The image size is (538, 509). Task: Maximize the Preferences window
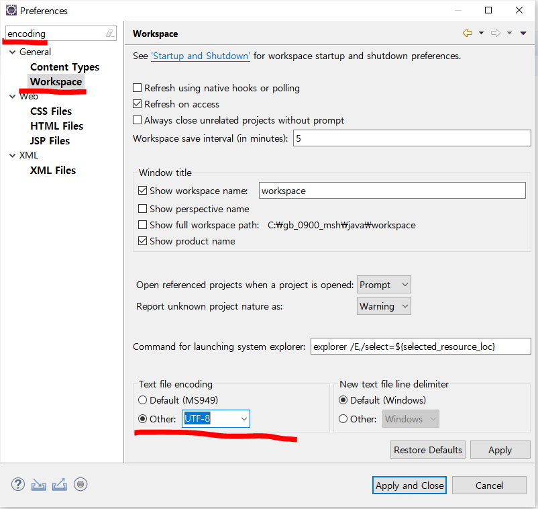488,10
